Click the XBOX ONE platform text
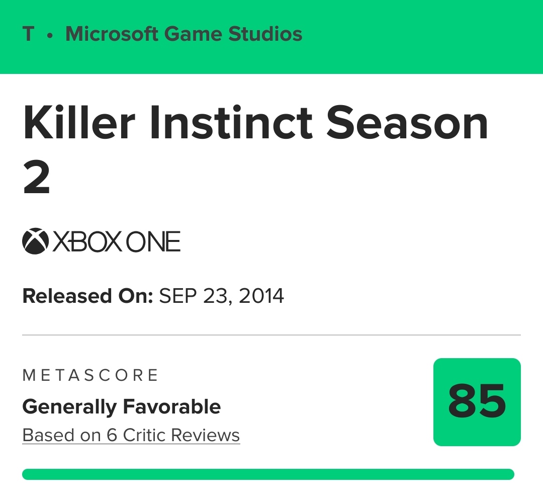Image resolution: width=543 pixels, height=499 pixels. click(116, 242)
